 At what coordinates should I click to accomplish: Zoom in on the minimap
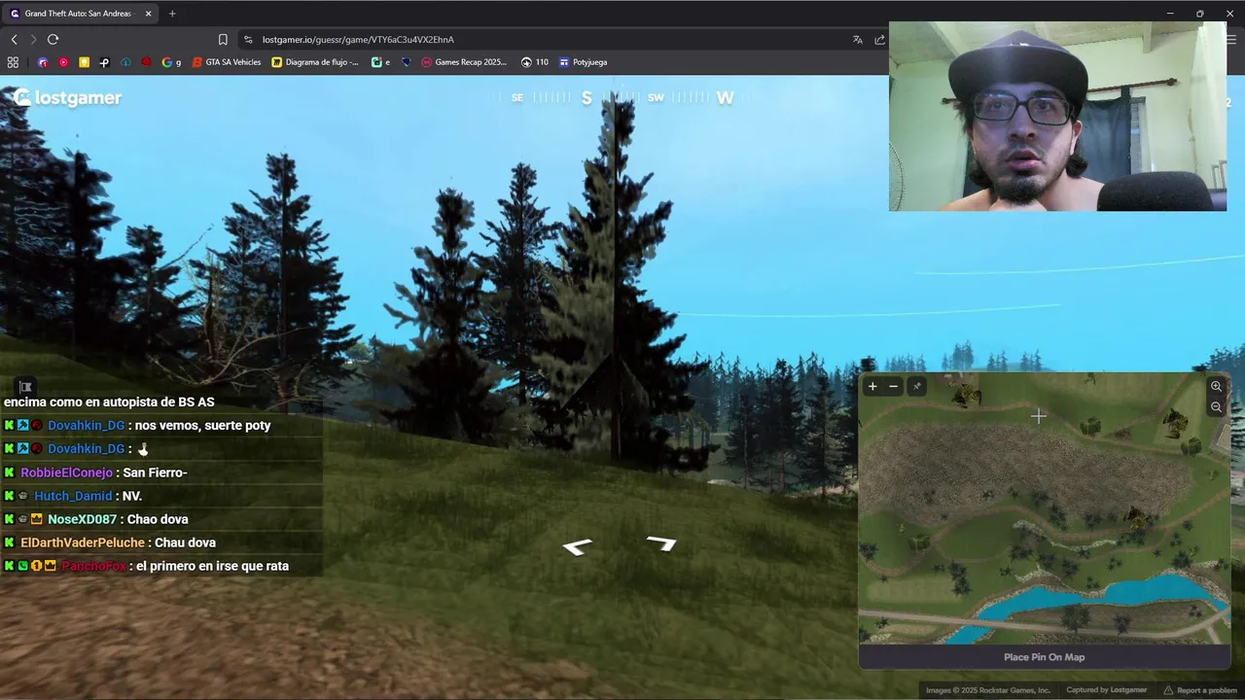coord(1216,387)
